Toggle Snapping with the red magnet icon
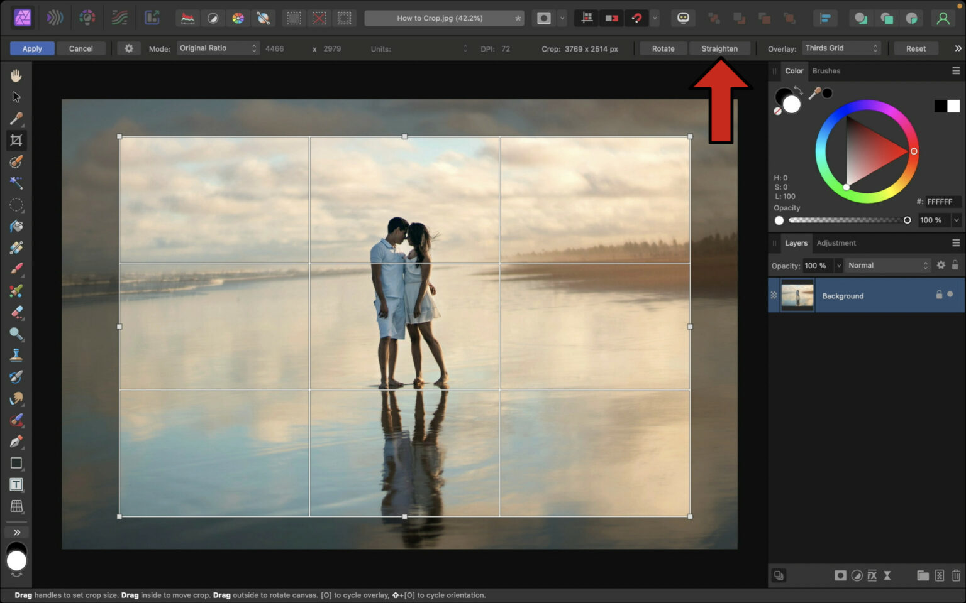Image resolution: width=966 pixels, height=603 pixels. (636, 18)
